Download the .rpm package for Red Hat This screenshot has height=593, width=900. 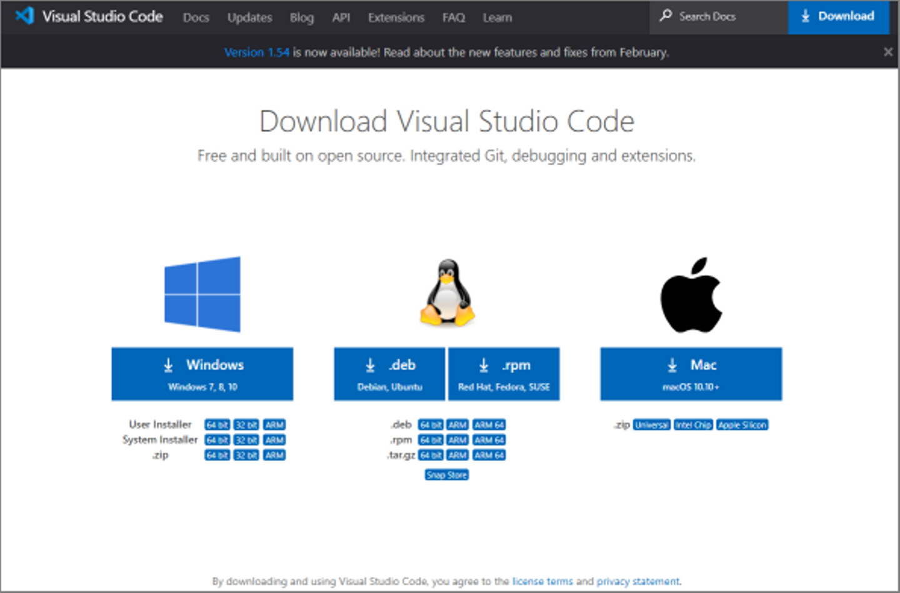504,373
